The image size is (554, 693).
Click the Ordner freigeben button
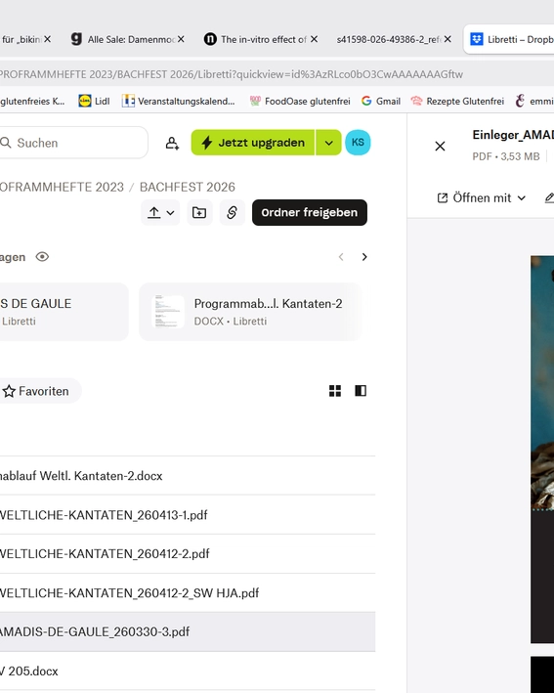(x=310, y=212)
